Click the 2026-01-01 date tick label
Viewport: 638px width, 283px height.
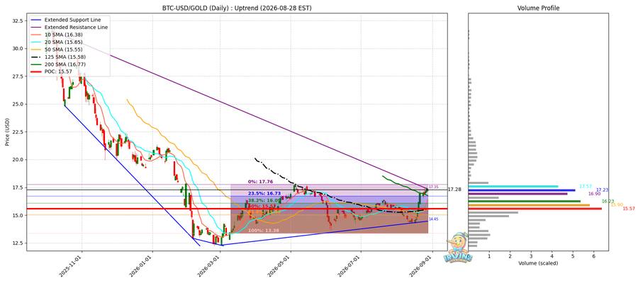coord(142,265)
